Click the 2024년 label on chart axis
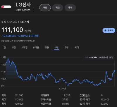 [x=62, y=89]
